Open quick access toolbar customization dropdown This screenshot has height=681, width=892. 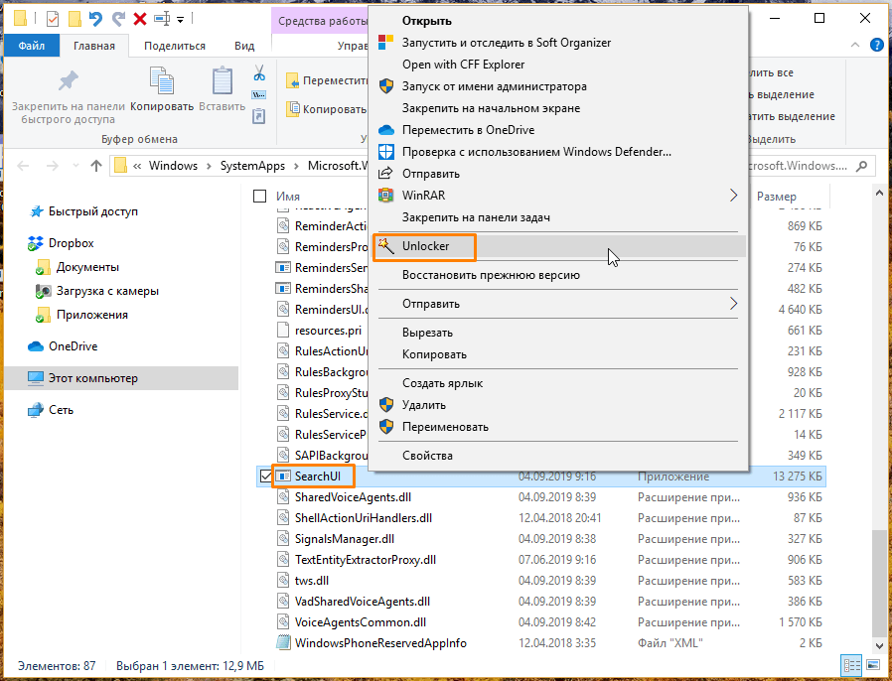tap(180, 17)
